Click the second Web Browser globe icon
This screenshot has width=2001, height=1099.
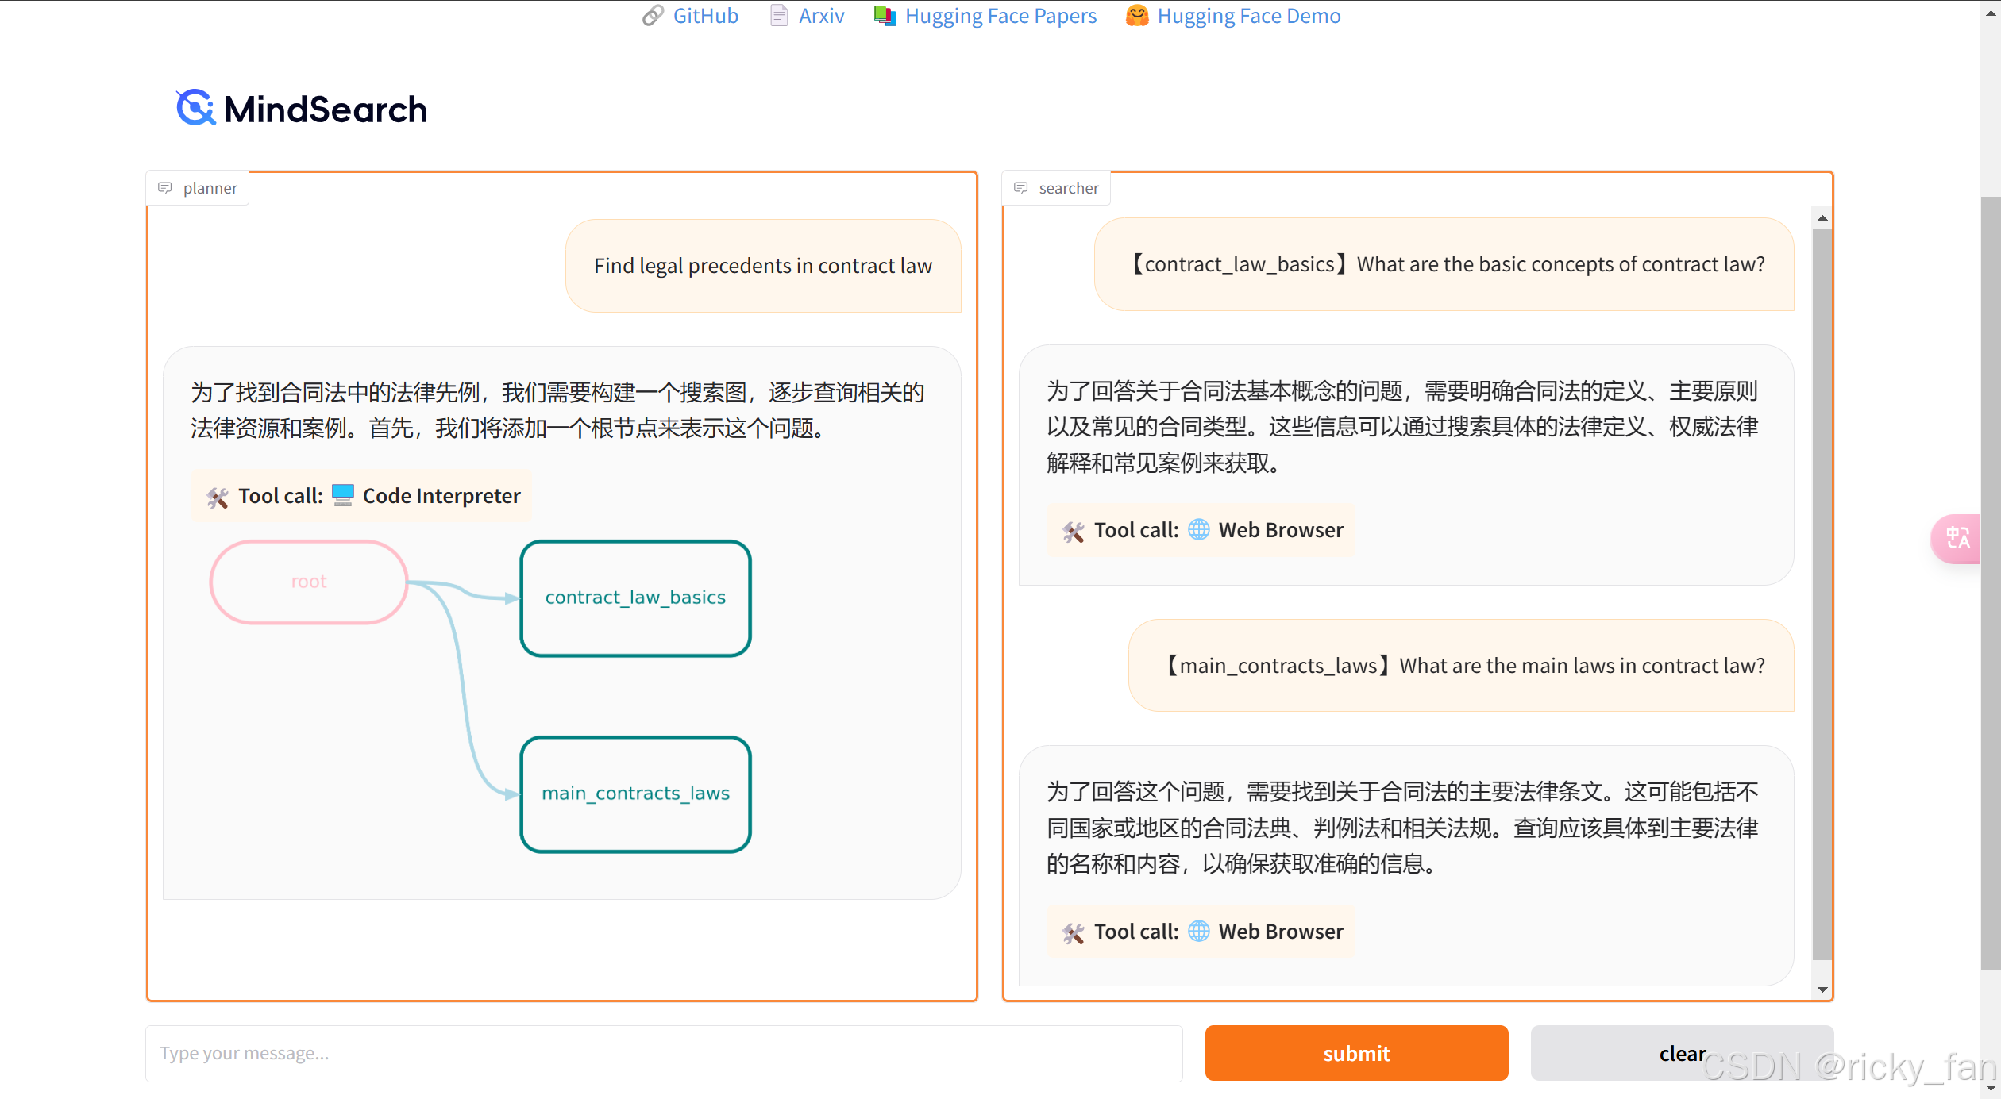[1198, 931]
